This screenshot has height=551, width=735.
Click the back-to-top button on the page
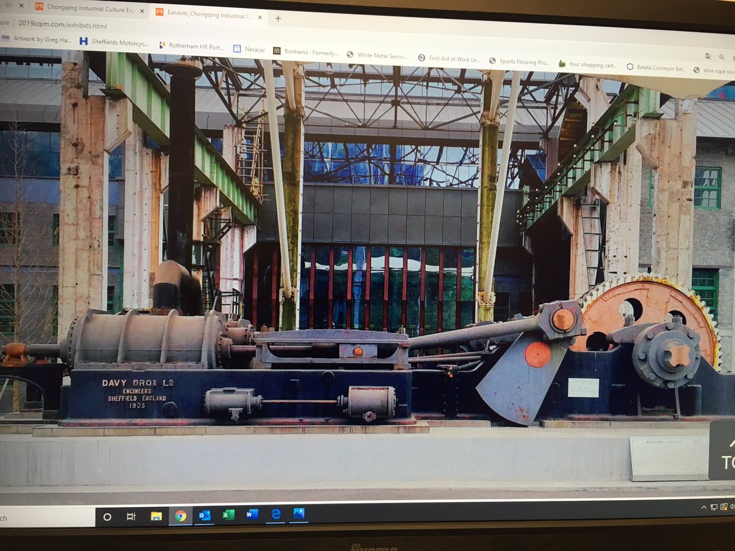[x=723, y=450]
